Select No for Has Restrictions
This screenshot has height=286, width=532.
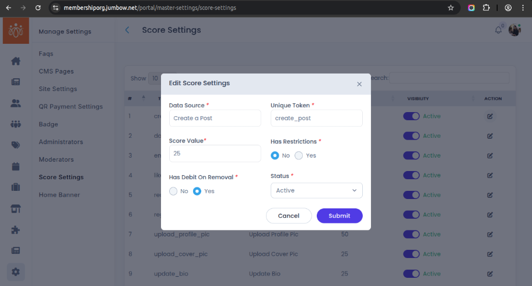(275, 156)
